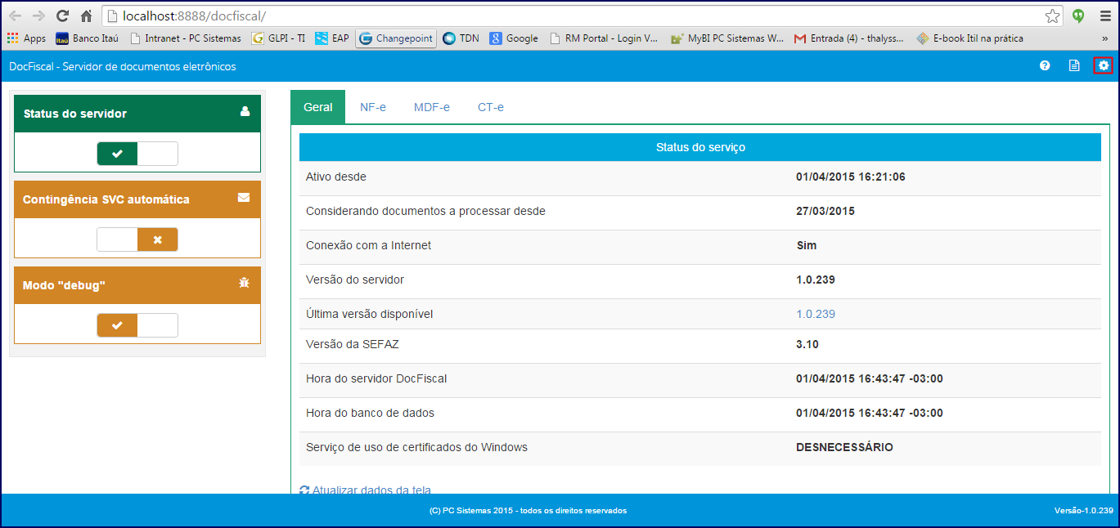The image size is (1120, 528).
Task: Click the browser forward arrow
Action: (x=38, y=16)
